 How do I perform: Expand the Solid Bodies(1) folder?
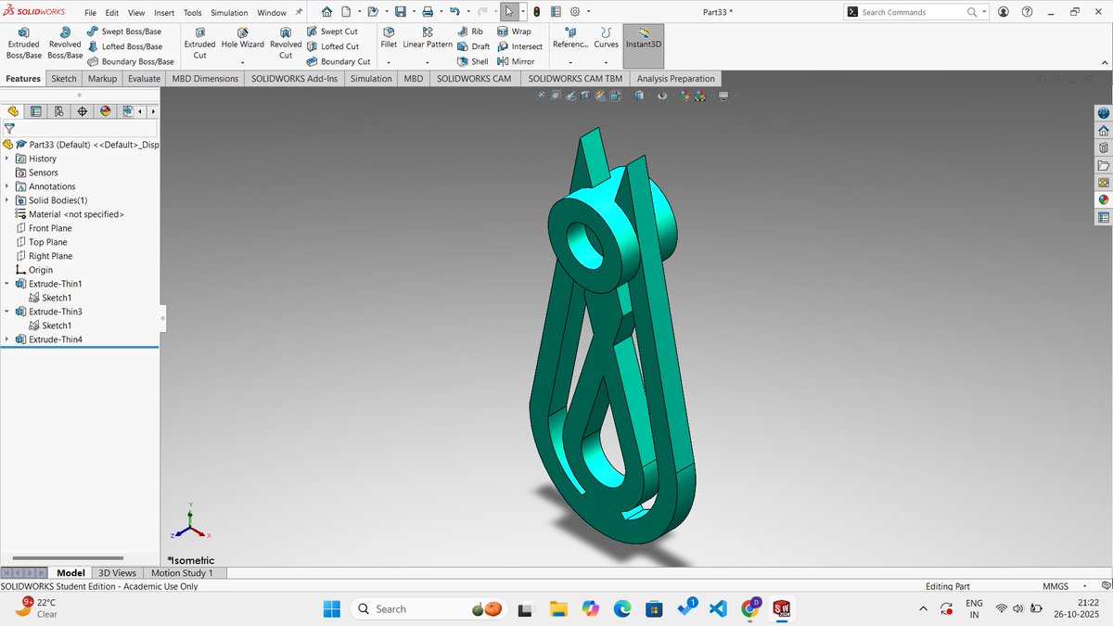coord(6,200)
